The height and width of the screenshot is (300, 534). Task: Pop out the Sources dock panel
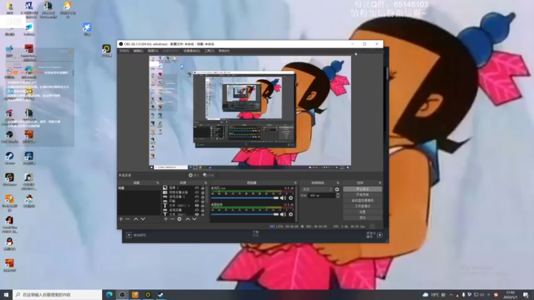[206, 183]
